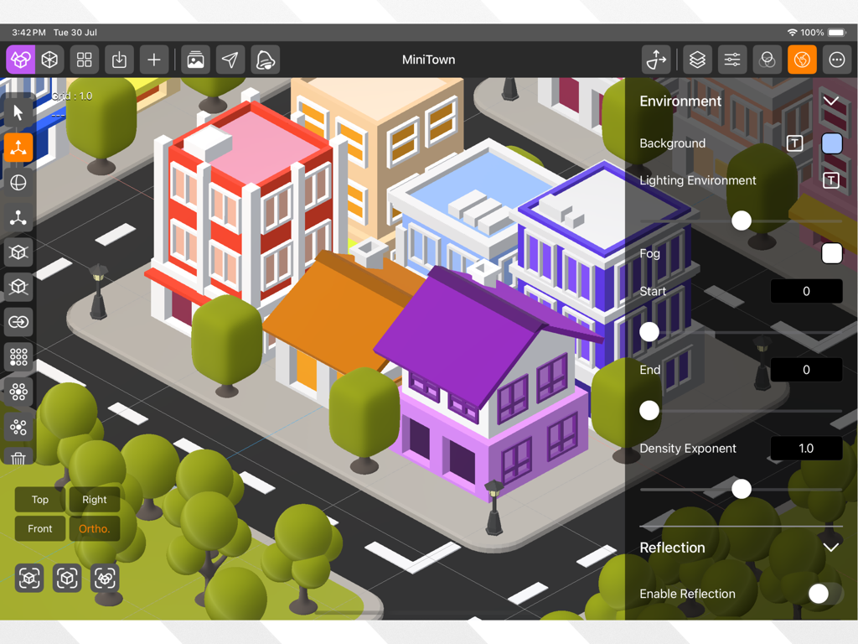
Task: Disable the Enable Reflection toggle
Action: click(819, 594)
